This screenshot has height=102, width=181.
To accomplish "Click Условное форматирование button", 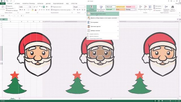I will point(92,8).
